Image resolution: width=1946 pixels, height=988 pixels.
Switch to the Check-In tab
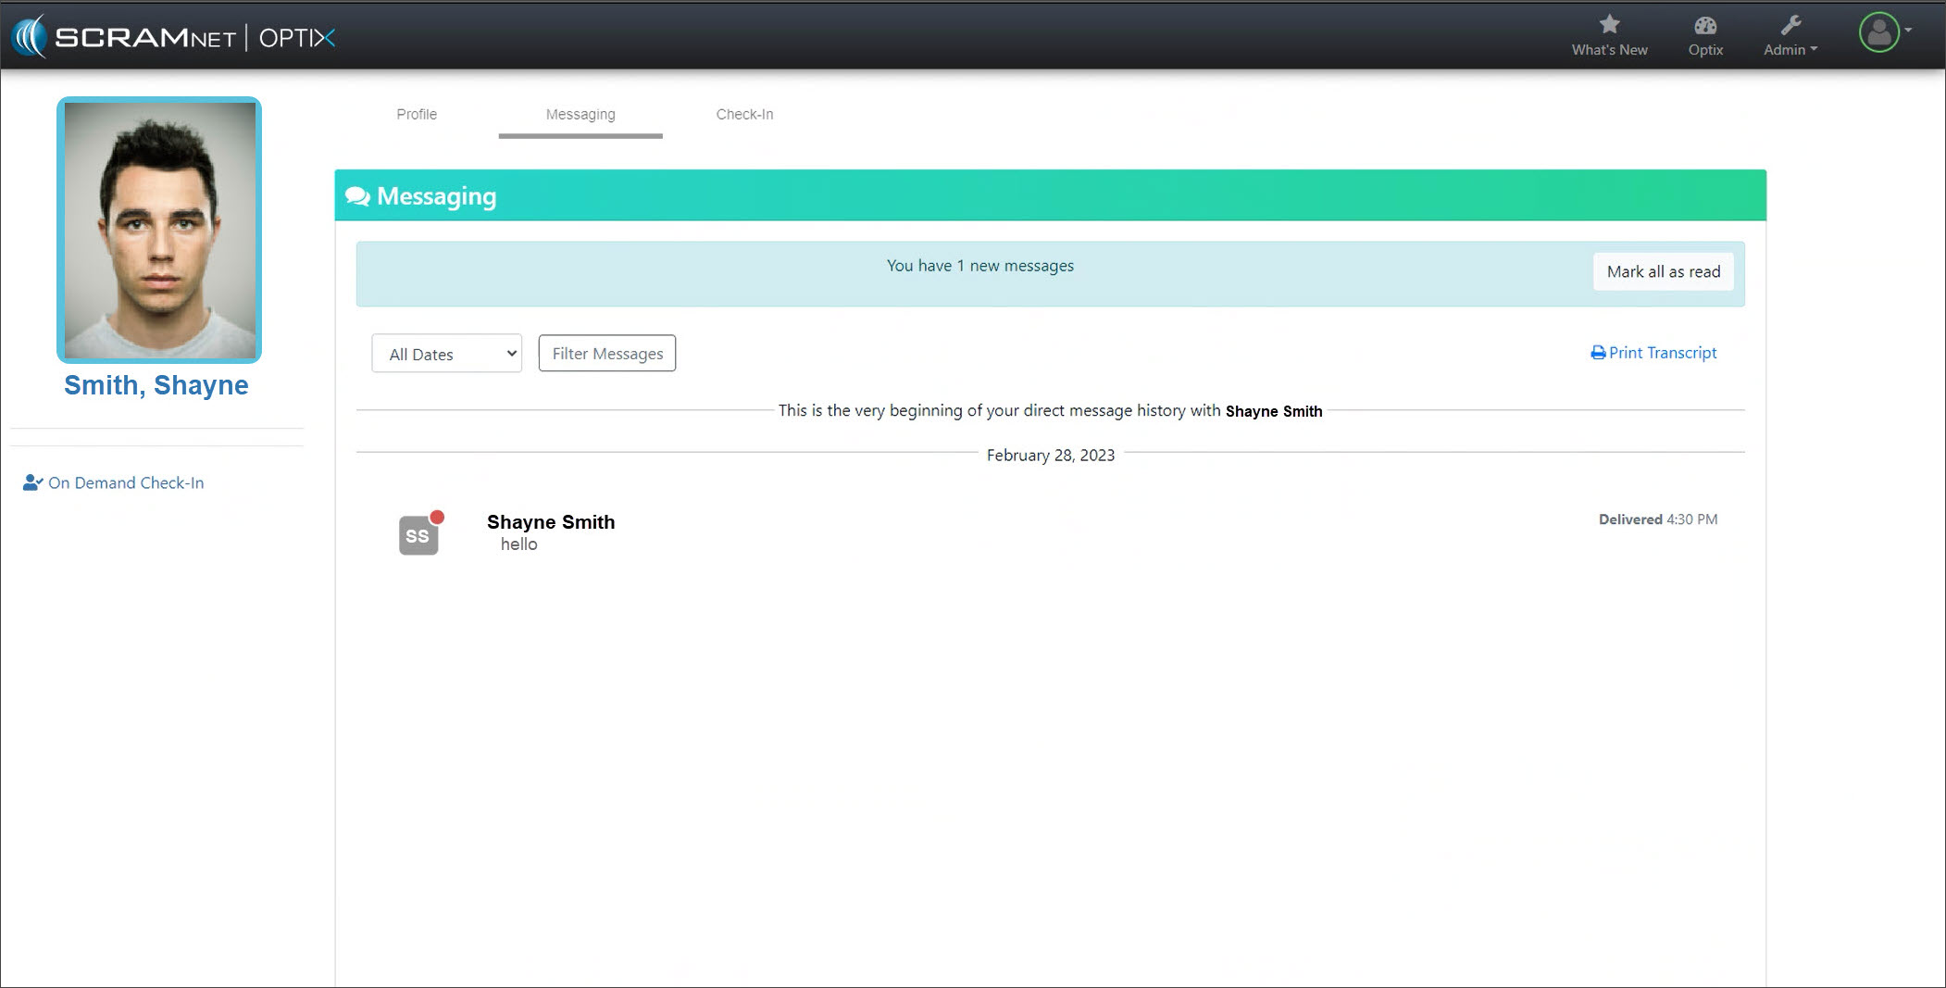pos(744,114)
